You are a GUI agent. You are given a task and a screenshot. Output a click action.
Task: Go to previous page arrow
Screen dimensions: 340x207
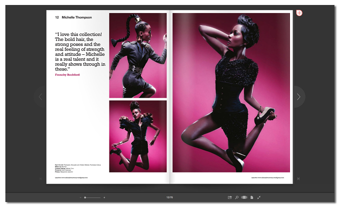point(40,96)
